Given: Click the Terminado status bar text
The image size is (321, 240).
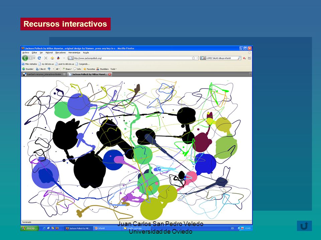Looking at the screenshot, I should tap(27, 222).
